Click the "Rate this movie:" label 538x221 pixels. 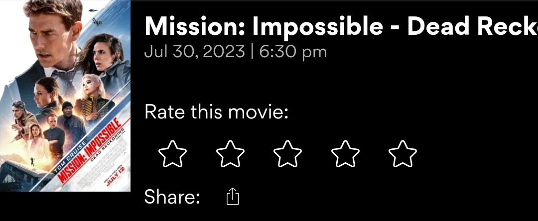click(217, 111)
